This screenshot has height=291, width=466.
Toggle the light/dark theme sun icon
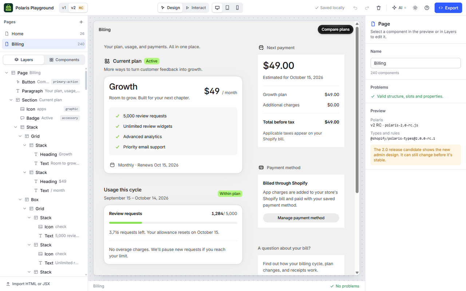pyautogui.click(x=415, y=8)
